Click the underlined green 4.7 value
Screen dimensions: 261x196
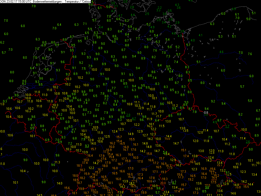click(134, 119)
